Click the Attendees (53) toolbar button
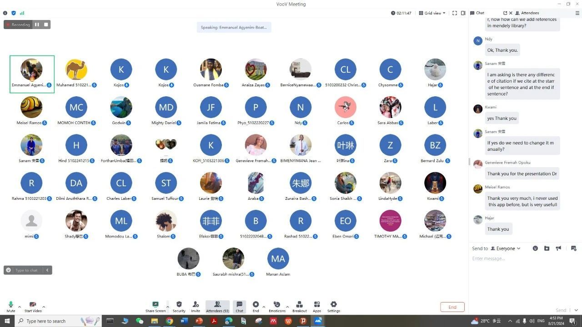Image resolution: width=582 pixels, height=327 pixels. click(217, 307)
